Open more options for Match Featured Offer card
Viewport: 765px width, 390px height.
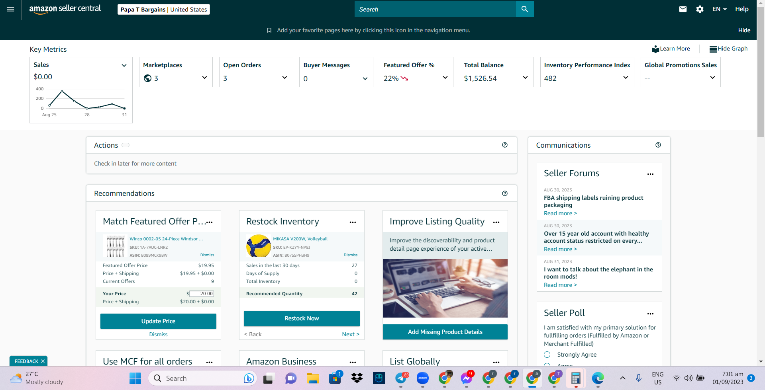[x=210, y=222]
